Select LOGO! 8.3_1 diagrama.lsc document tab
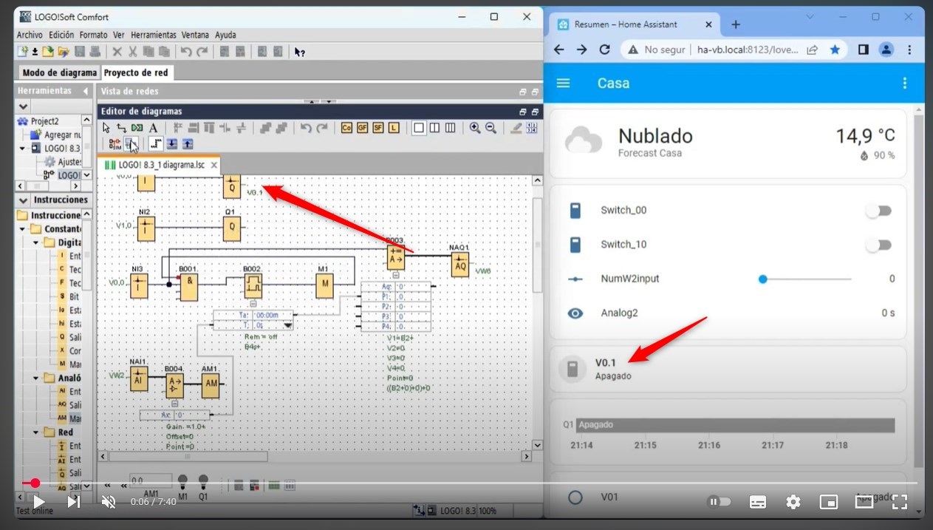Screen dimensions: 933x530 coord(160,165)
